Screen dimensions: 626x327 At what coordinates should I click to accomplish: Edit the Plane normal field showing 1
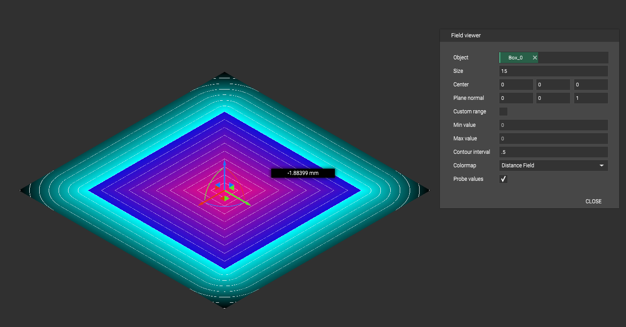tap(591, 98)
